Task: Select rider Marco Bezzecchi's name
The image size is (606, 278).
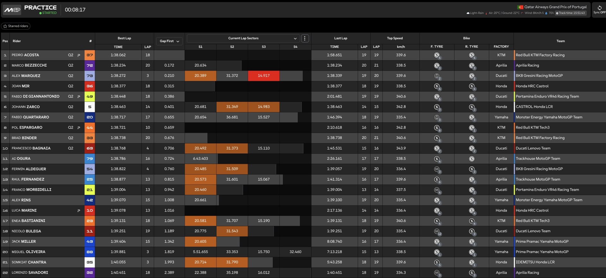Action: coord(29,66)
